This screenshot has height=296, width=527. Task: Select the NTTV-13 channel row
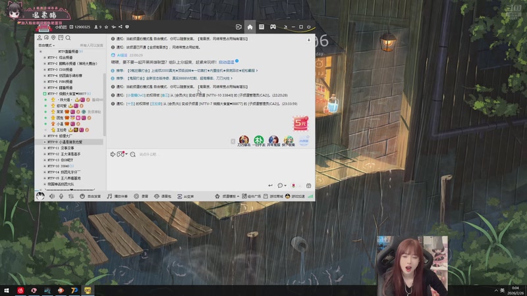click(69, 160)
